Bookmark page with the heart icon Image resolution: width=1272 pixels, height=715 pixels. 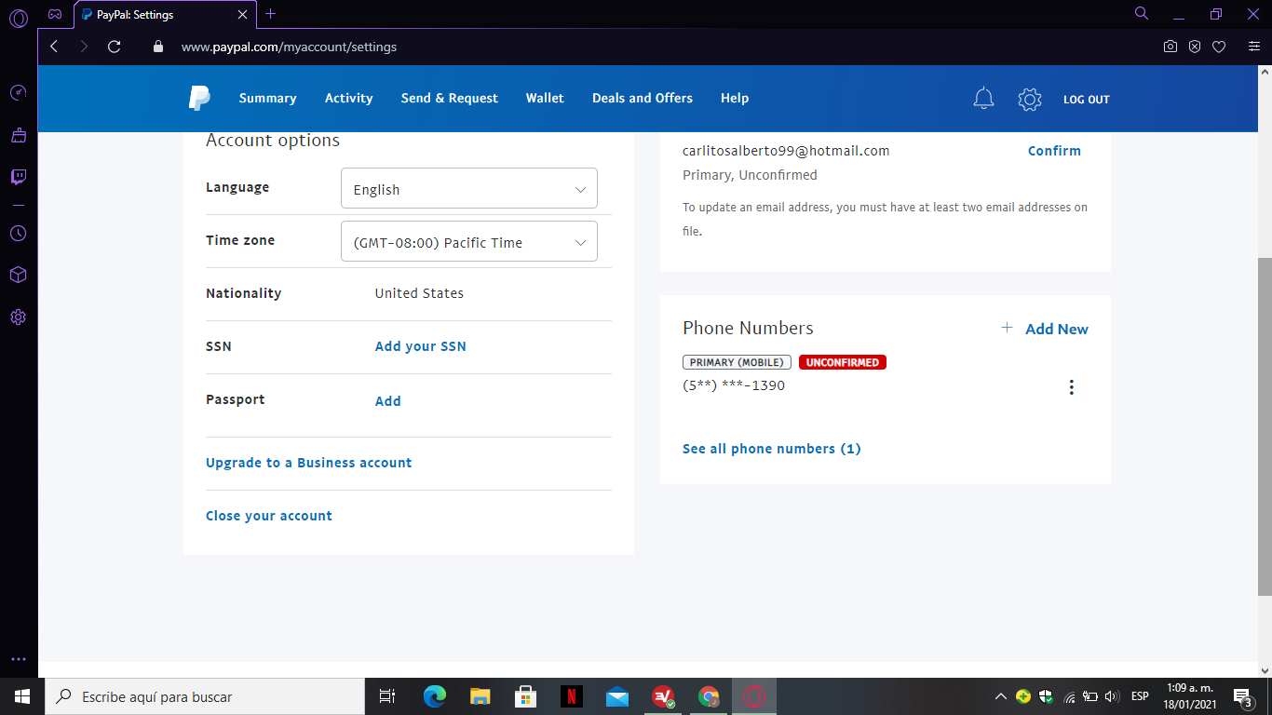(1219, 47)
